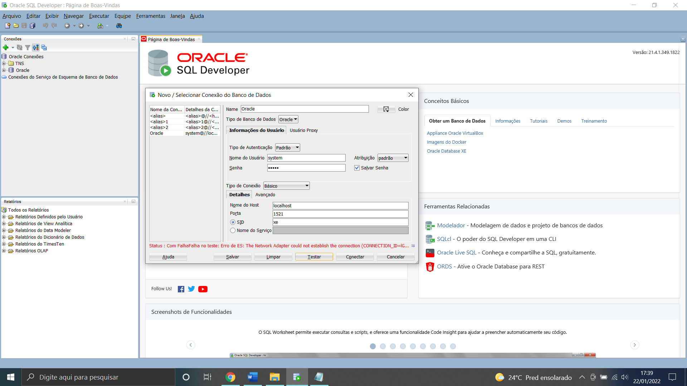Click the ORDS shield icon
Viewport: 687px width, 386px height.
430,267
